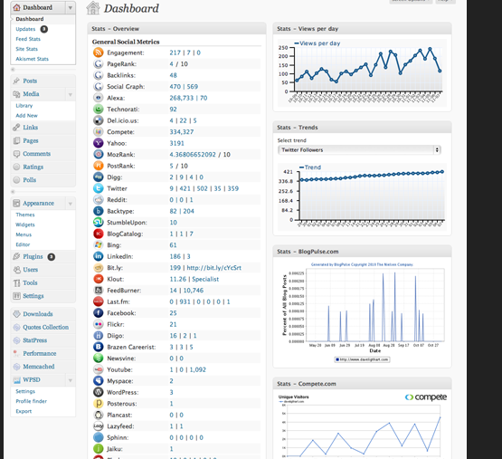
Task: Click the Compete value 334,327
Action: (182, 132)
